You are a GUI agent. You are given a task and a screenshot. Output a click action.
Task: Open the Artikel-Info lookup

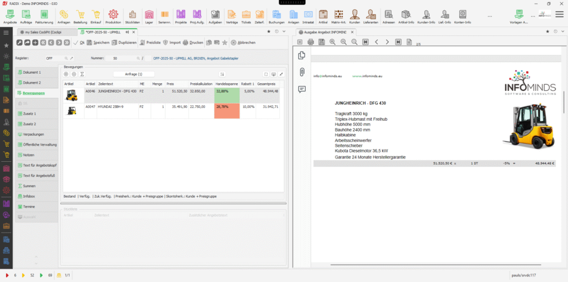[406, 17]
